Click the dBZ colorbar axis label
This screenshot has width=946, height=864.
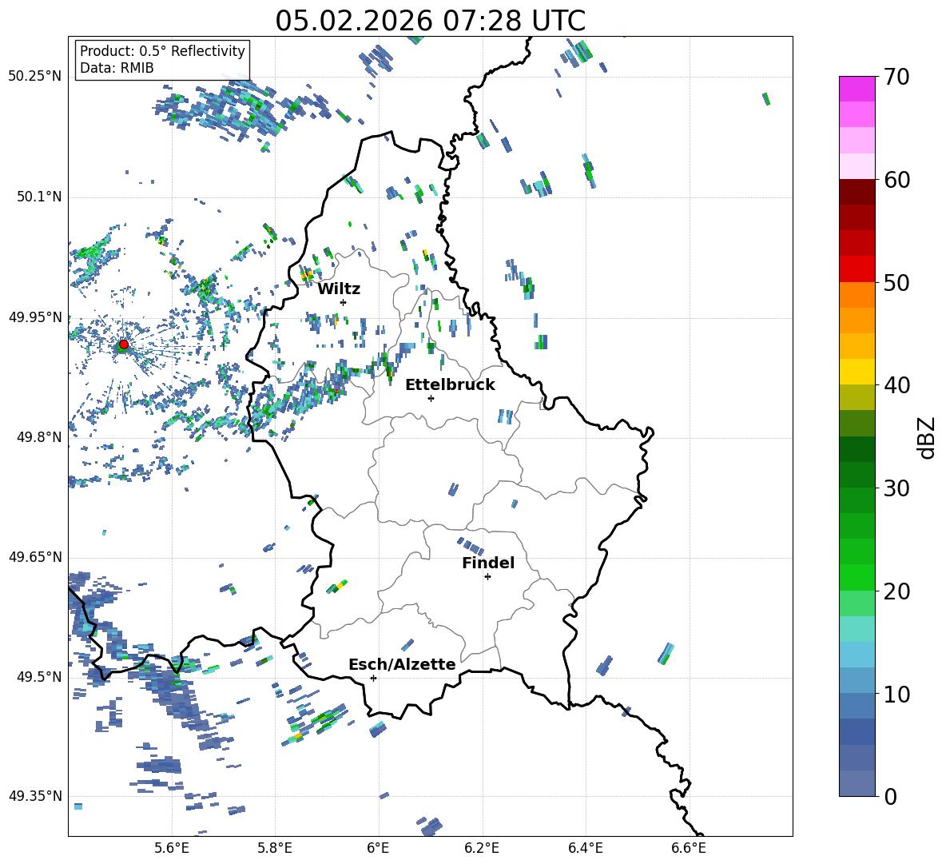(926, 438)
